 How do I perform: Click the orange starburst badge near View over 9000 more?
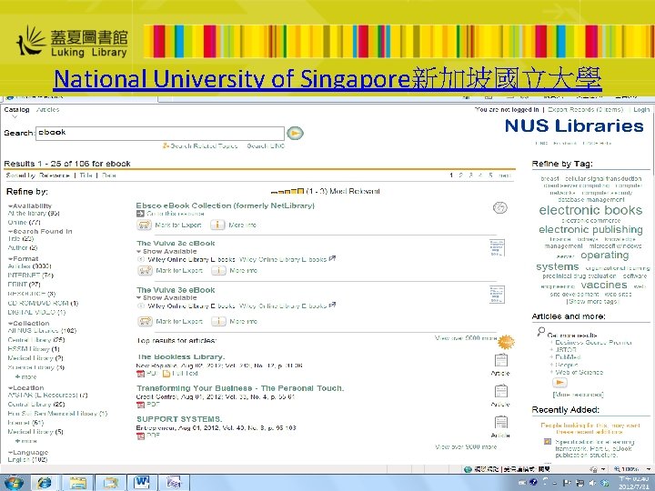(507, 342)
